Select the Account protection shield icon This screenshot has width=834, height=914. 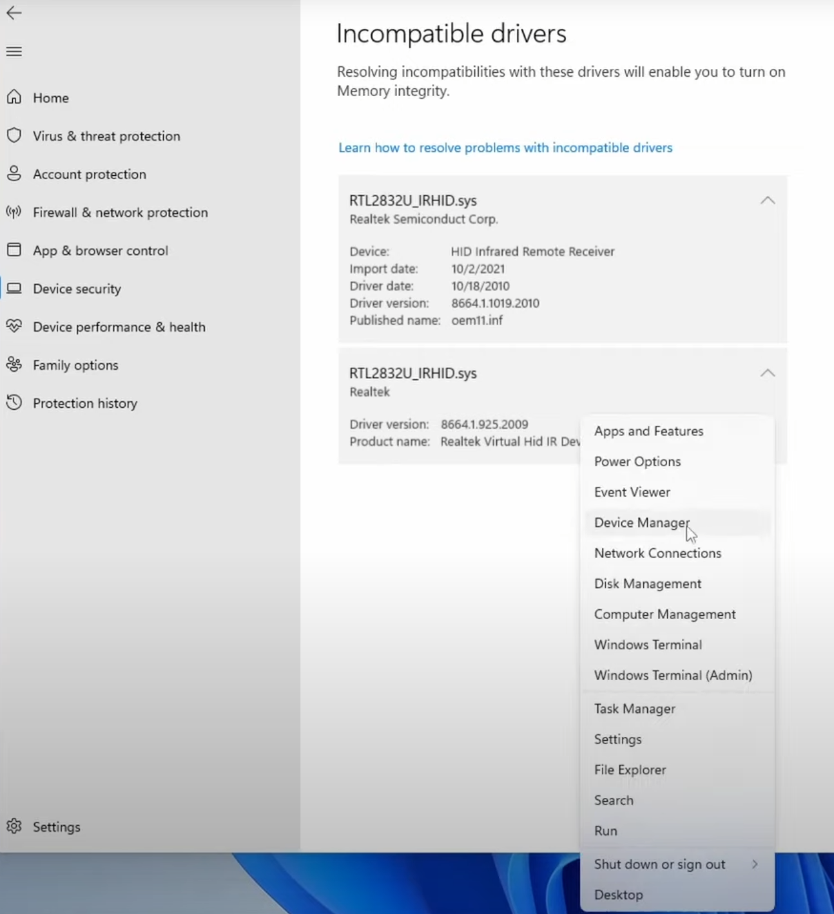(x=14, y=174)
